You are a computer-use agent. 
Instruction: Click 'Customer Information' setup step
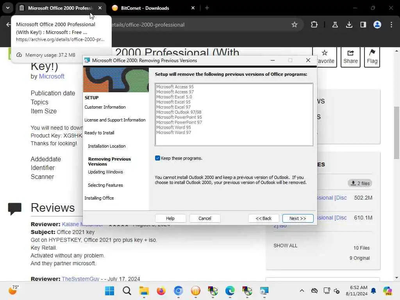coord(105,107)
